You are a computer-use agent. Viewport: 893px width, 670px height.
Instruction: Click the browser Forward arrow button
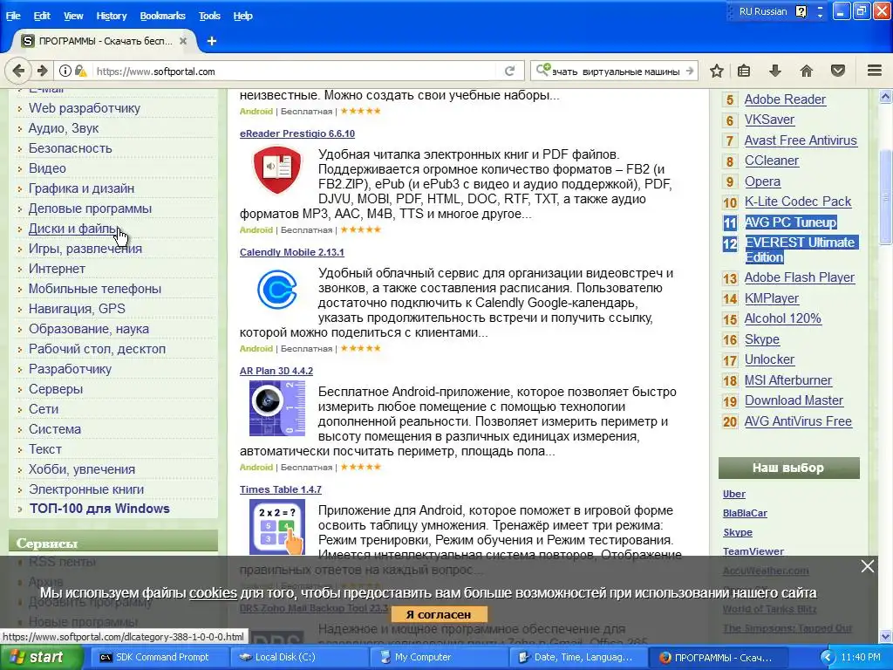[42, 71]
